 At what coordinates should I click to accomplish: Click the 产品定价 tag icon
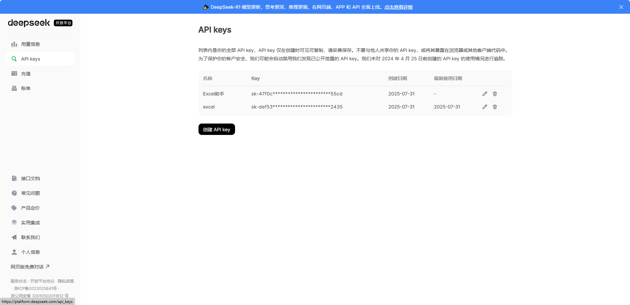click(x=14, y=208)
